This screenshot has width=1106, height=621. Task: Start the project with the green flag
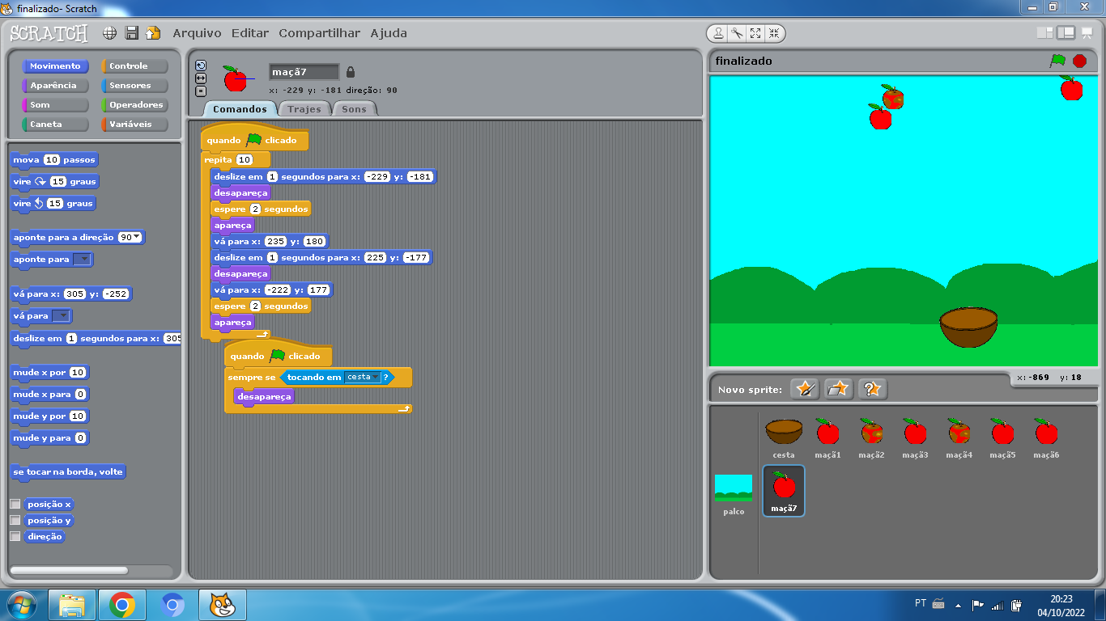pyautogui.click(x=1057, y=61)
